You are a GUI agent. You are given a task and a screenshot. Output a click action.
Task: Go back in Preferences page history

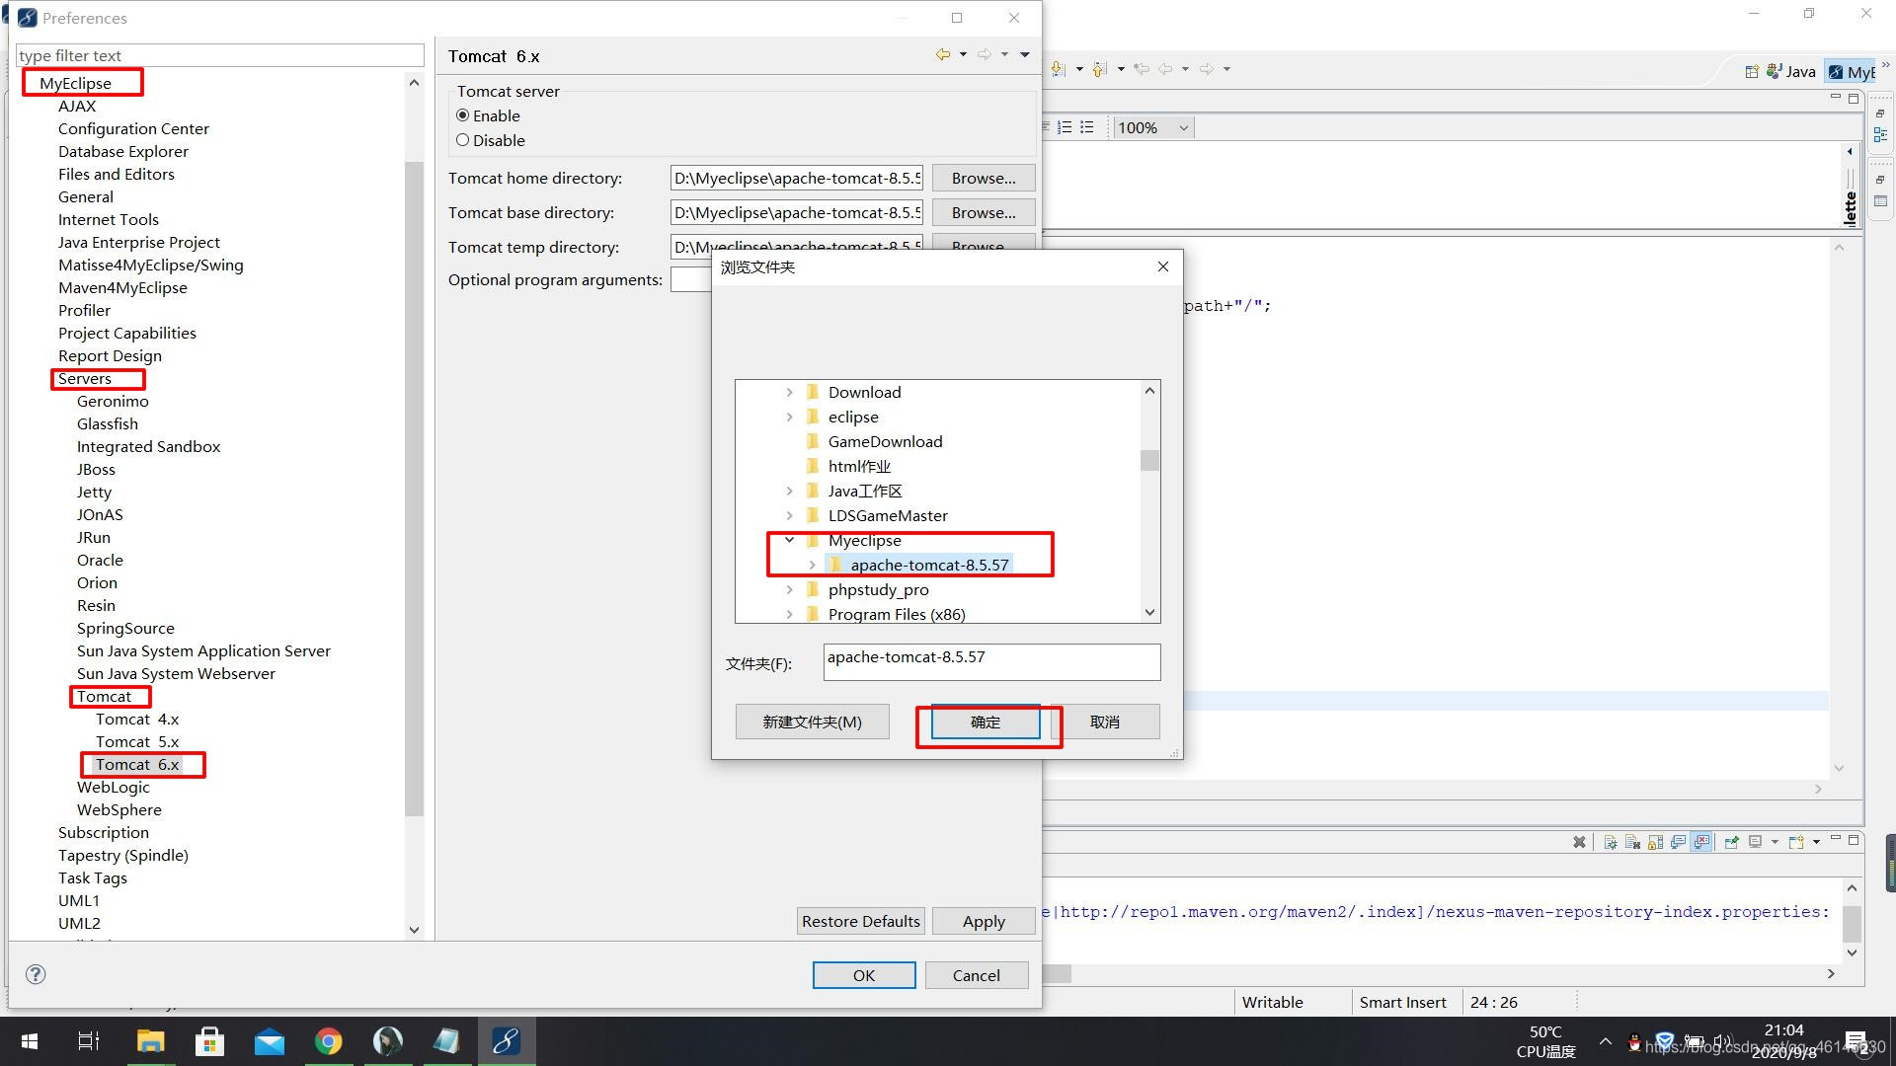(943, 55)
